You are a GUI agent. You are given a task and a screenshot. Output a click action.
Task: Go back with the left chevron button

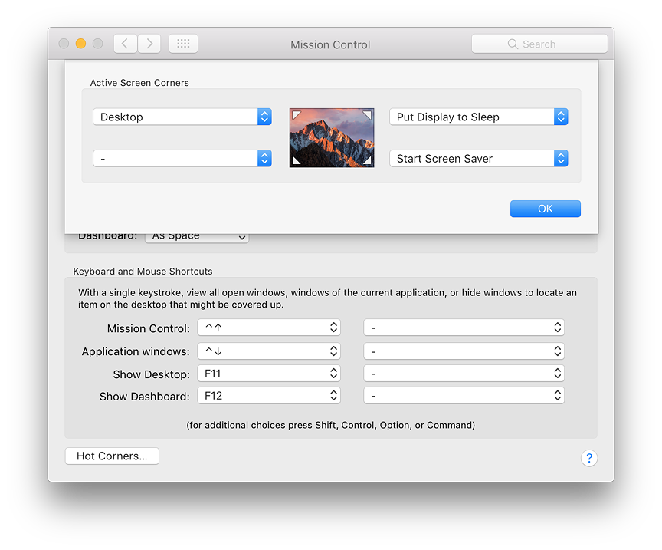tap(126, 44)
